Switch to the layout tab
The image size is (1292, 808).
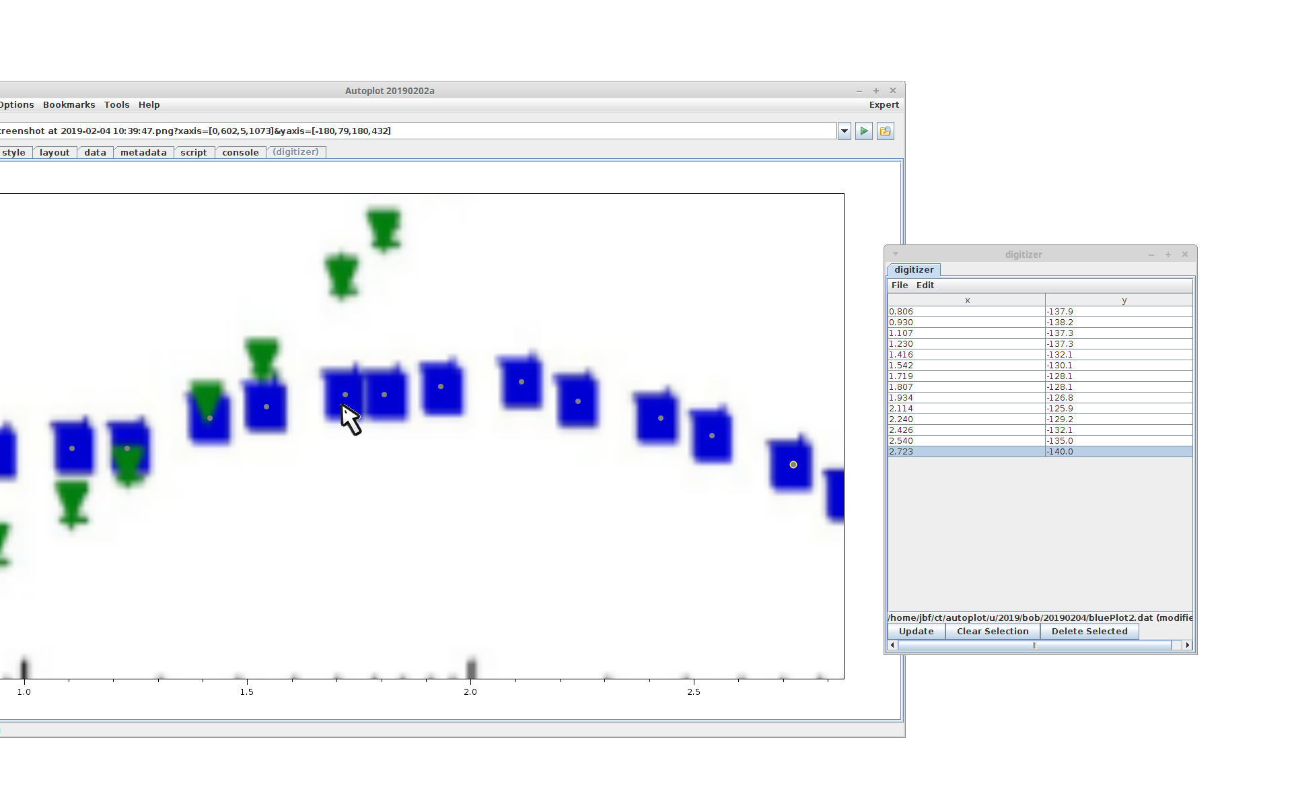55,153
